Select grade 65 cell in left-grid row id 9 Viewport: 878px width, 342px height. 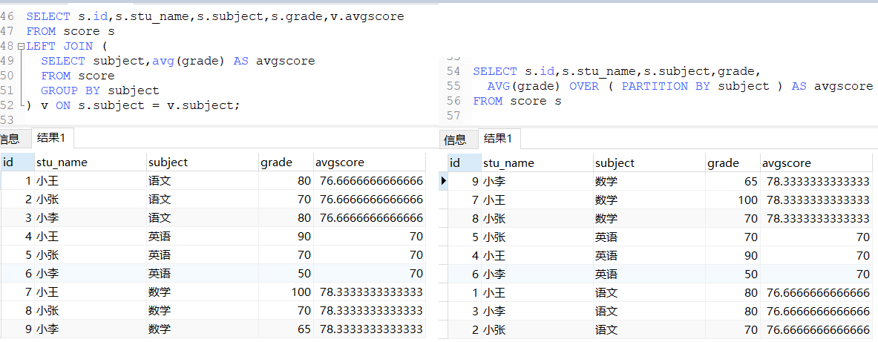(286, 329)
